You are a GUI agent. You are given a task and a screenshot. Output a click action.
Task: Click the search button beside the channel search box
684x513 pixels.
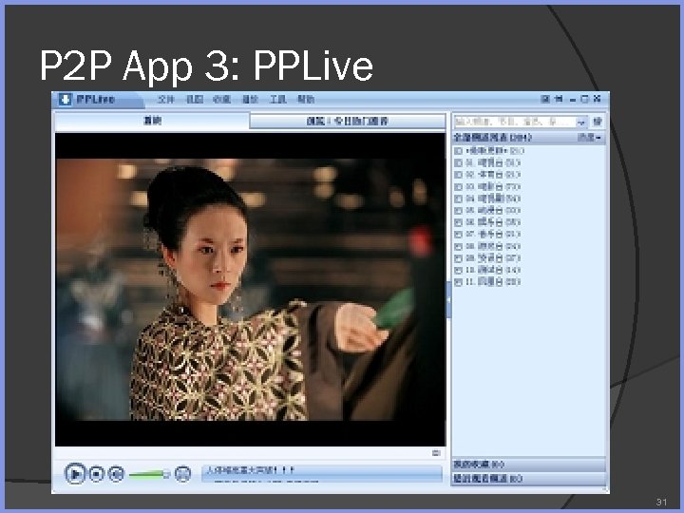(x=598, y=122)
